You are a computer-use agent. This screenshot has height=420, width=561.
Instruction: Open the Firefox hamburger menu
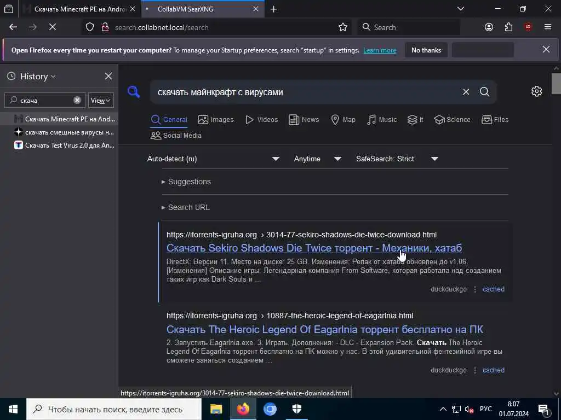click(548, 27)
